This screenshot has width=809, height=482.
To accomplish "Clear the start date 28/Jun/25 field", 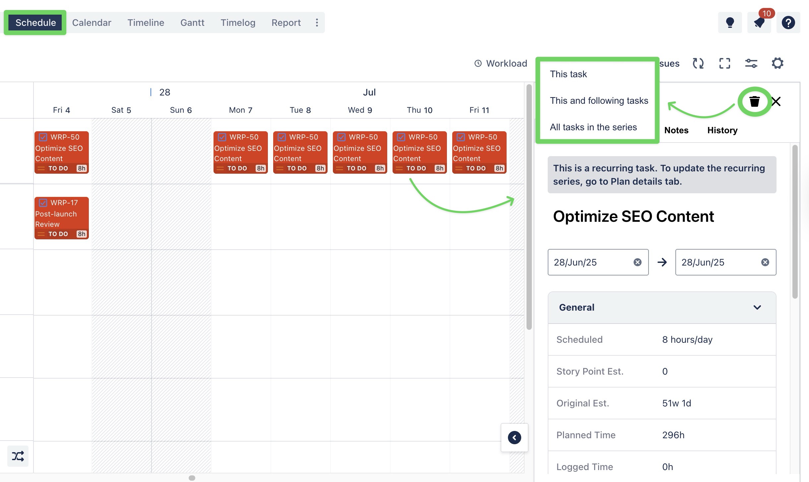I will tap(637, 262).
